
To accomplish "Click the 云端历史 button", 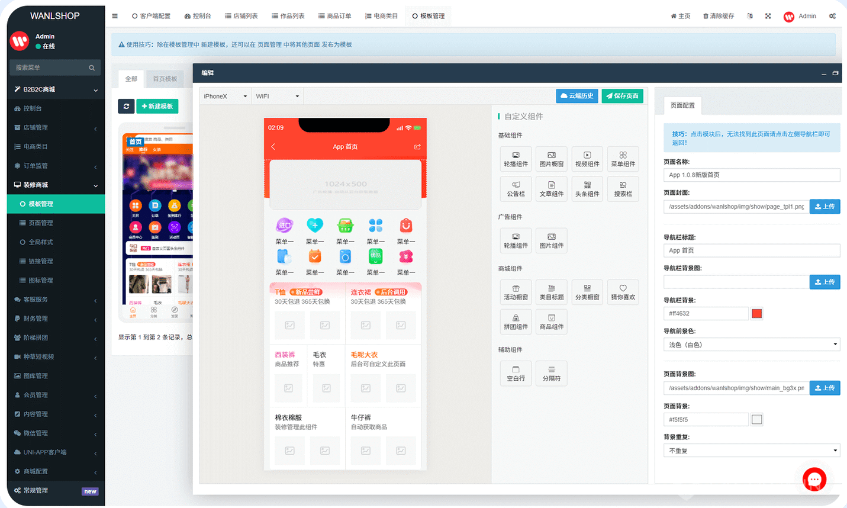I will click(x=577, y=96).
